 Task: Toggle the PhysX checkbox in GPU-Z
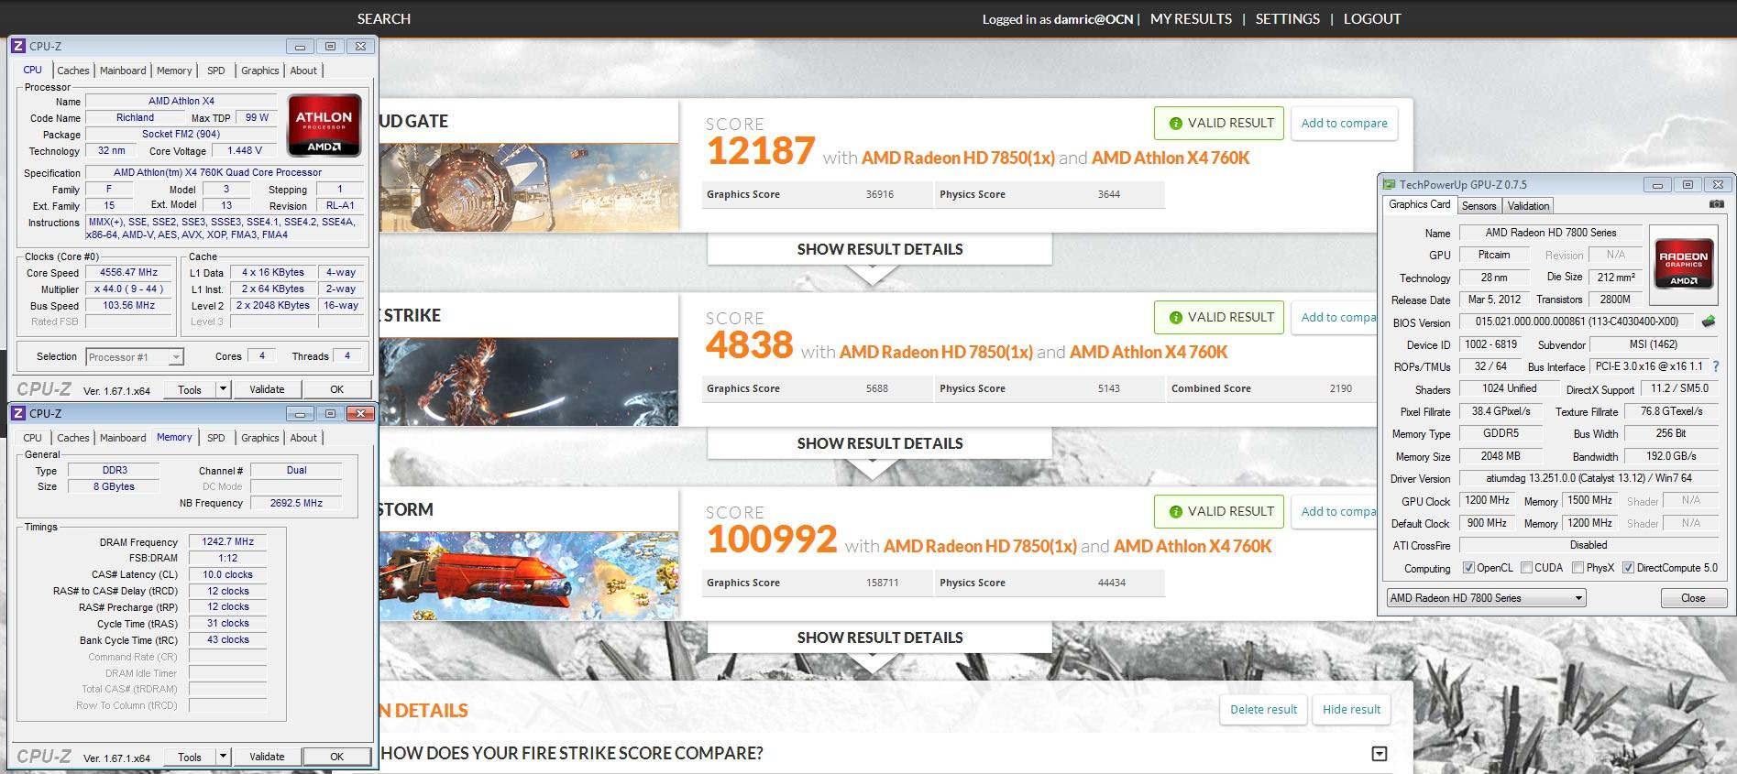point(1578,568)
